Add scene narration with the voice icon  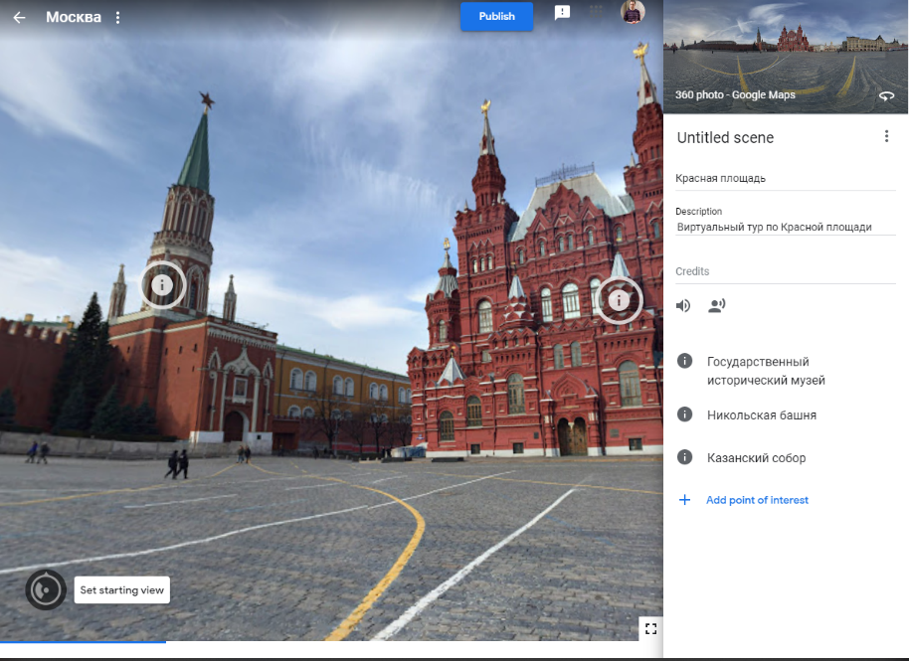point(716,306)
